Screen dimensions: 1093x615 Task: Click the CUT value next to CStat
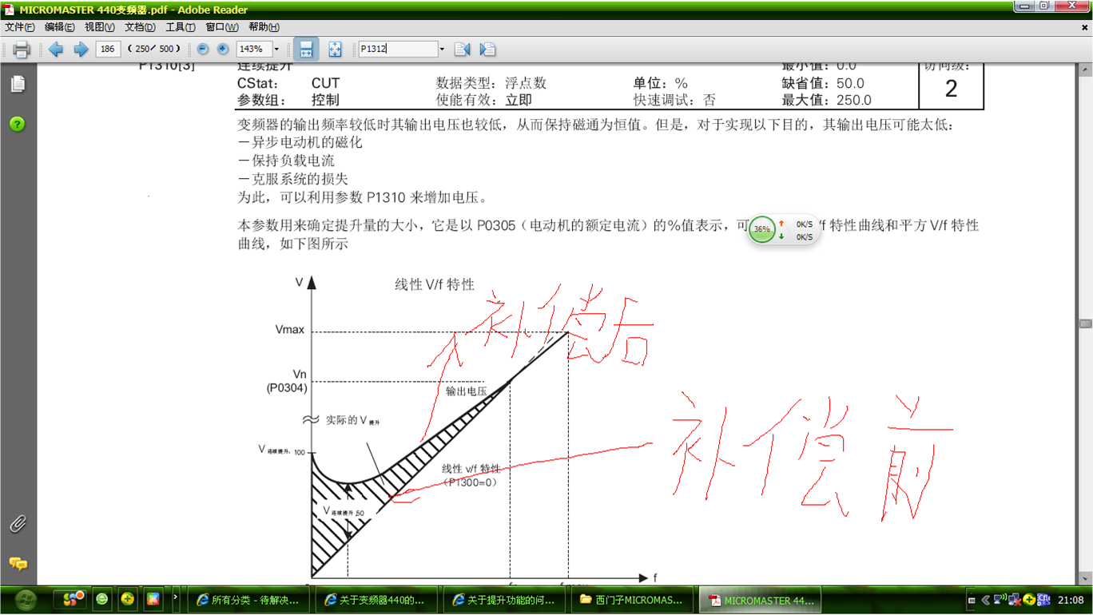326,83
